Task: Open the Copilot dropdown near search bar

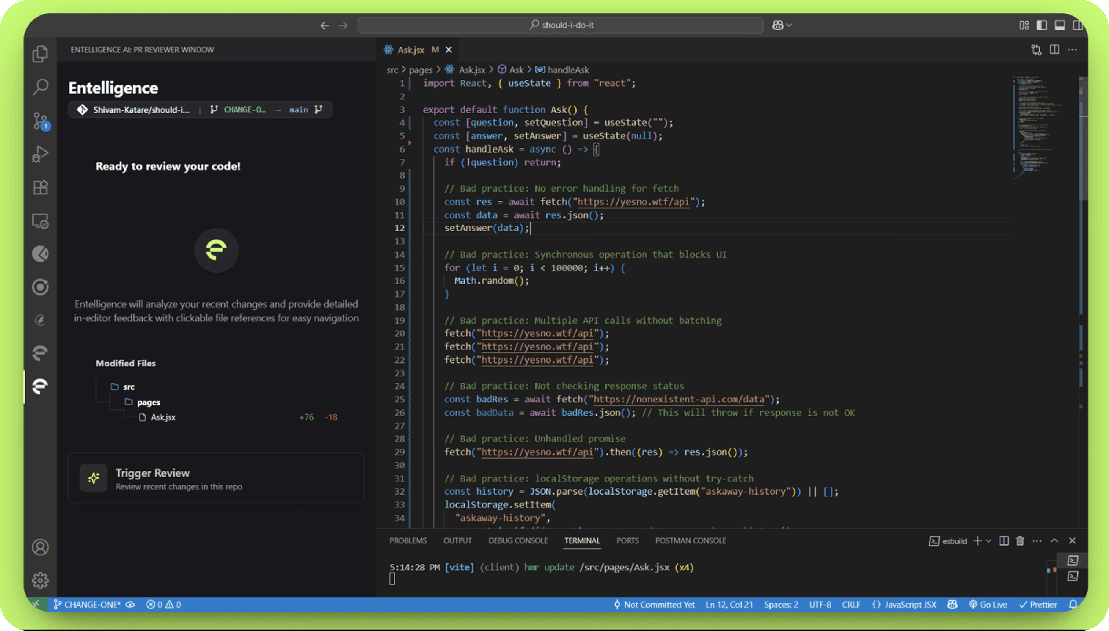Action: coord(789,25)
